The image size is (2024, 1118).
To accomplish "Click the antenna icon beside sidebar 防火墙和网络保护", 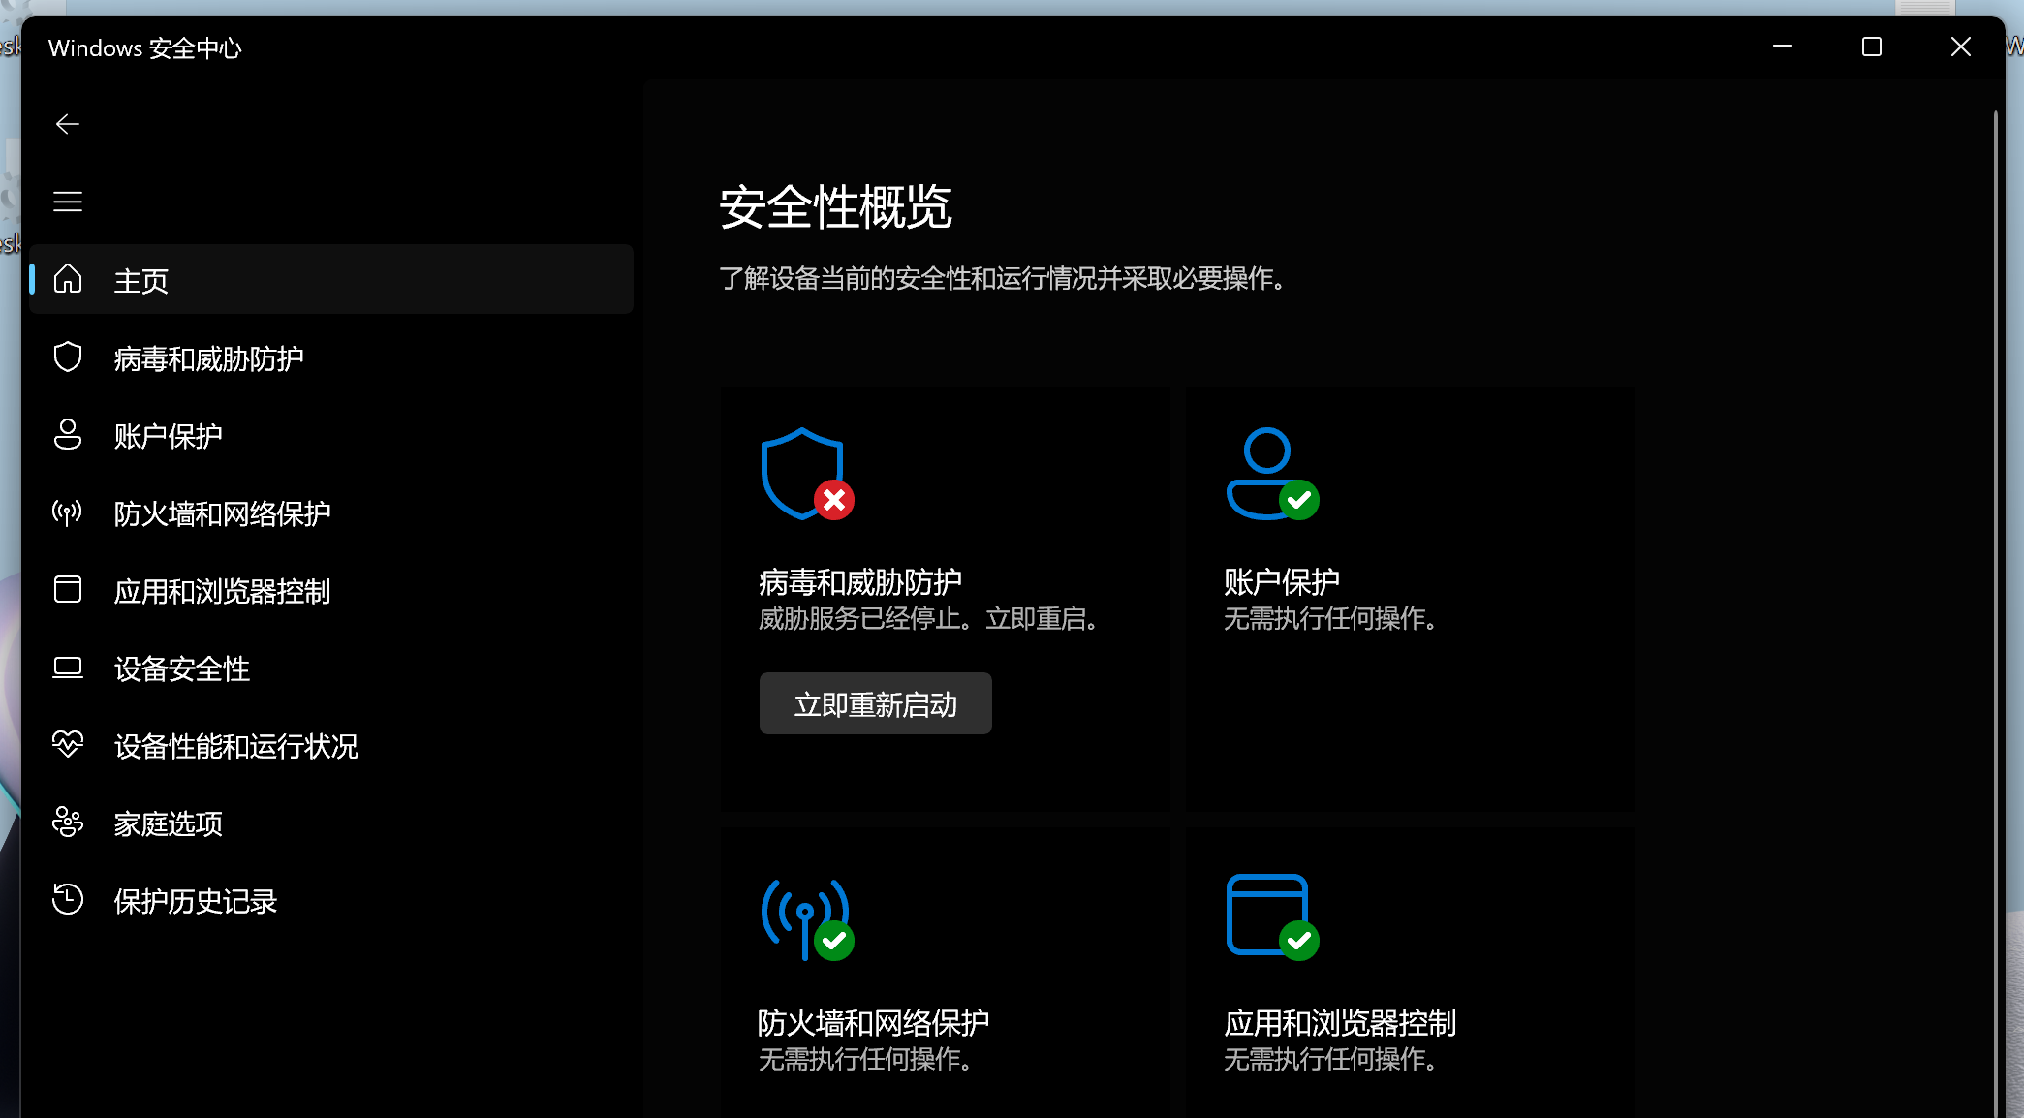I will (68, 512).
